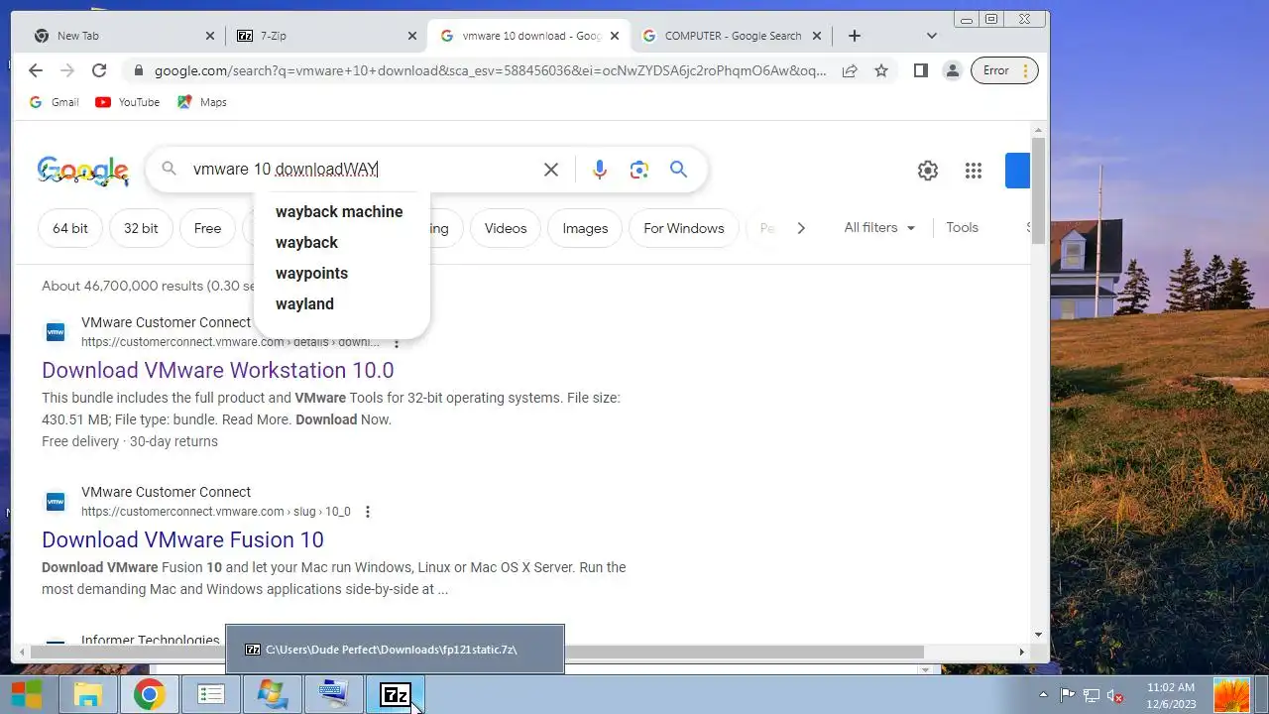Open Maps bookmark
The width and height of the screenshot is (1269, 714).
click(202, 102)
